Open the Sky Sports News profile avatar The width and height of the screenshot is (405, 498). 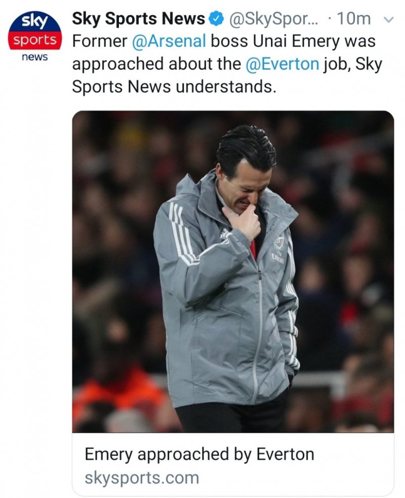(34, 37)
